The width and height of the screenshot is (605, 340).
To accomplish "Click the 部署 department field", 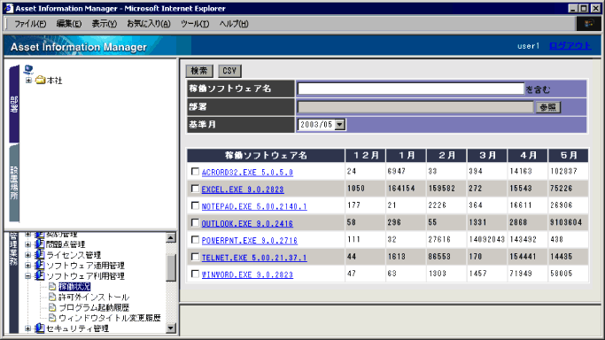I will click(415, 107).
